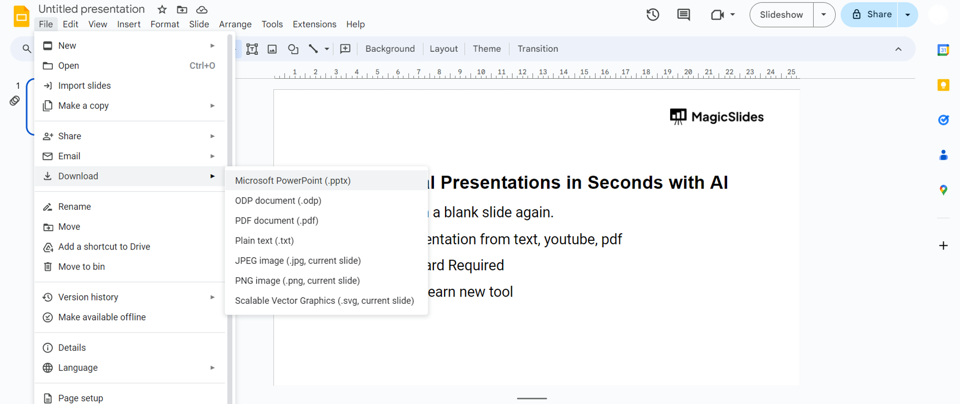Choose Microsoft PowerPoint (.pptx) download
Screen dimensions: 960x404
pyautogui.click(x=326, y=181)
